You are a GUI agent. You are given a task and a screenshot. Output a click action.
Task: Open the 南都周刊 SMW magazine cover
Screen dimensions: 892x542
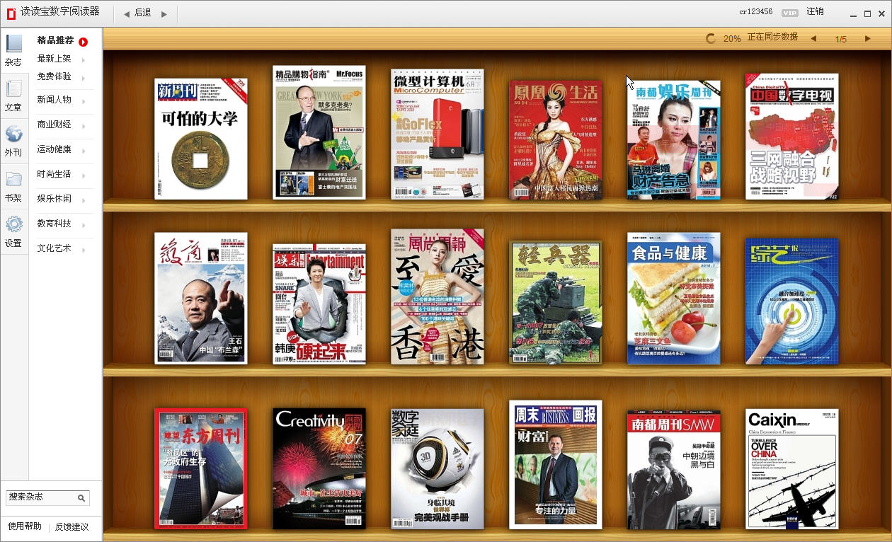674,470
